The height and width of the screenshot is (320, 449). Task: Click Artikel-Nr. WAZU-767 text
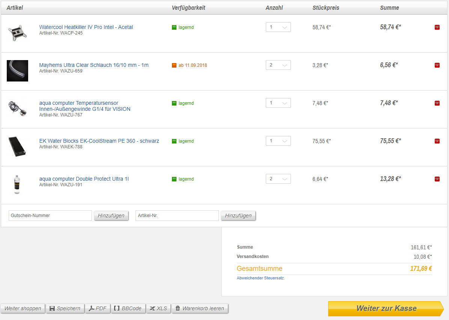[61, 115]
